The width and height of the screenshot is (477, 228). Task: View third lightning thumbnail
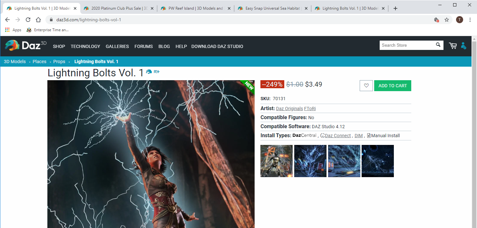pyautogui.click(x=344, y=161)
